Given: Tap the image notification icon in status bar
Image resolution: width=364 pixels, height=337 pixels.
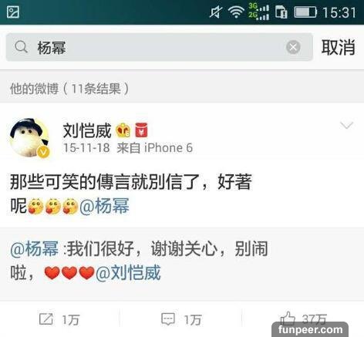Looking at the screenshot, I should (13, 12).
